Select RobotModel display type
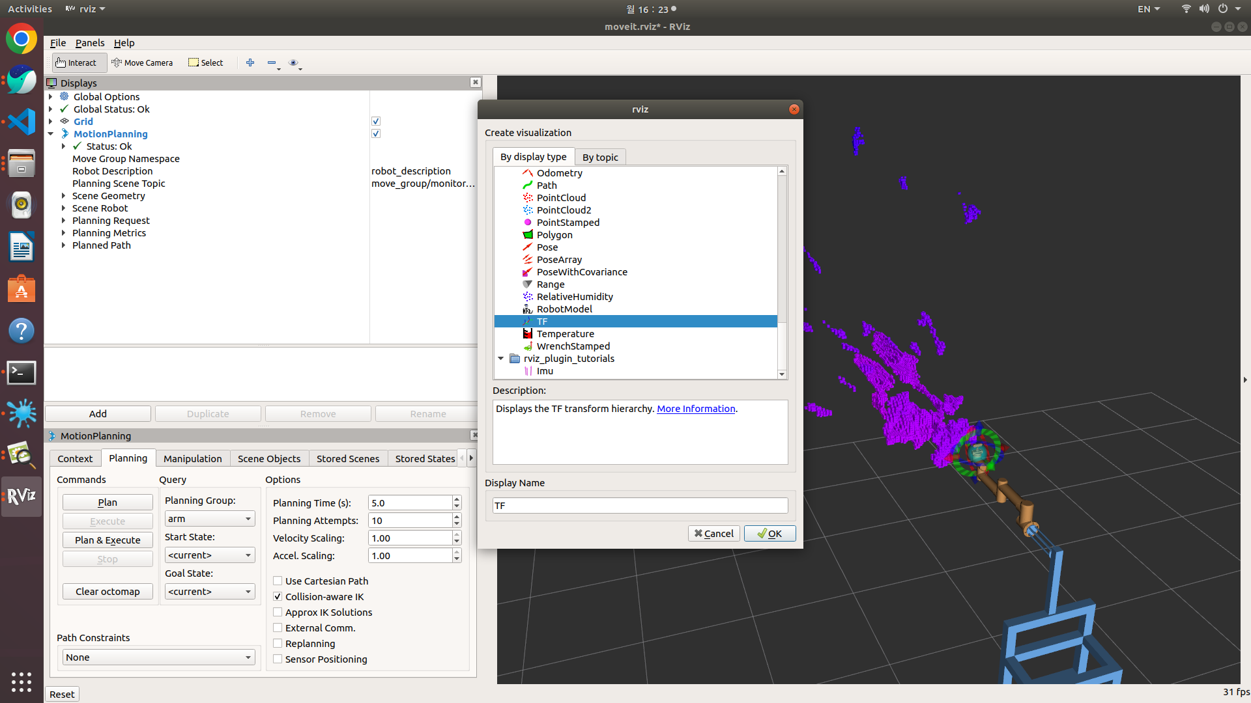The height and width of the screenshot is (703, 1251). tap(564, 309)
